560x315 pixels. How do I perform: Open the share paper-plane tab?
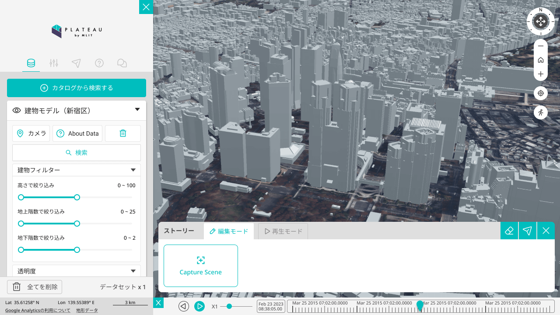(77, 63)
